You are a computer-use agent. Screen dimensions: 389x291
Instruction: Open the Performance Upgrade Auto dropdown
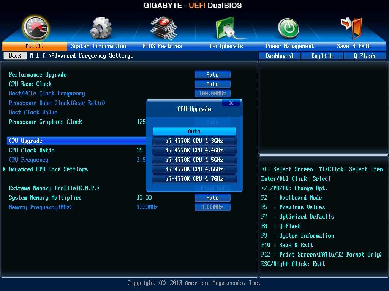tap(212, 75)
